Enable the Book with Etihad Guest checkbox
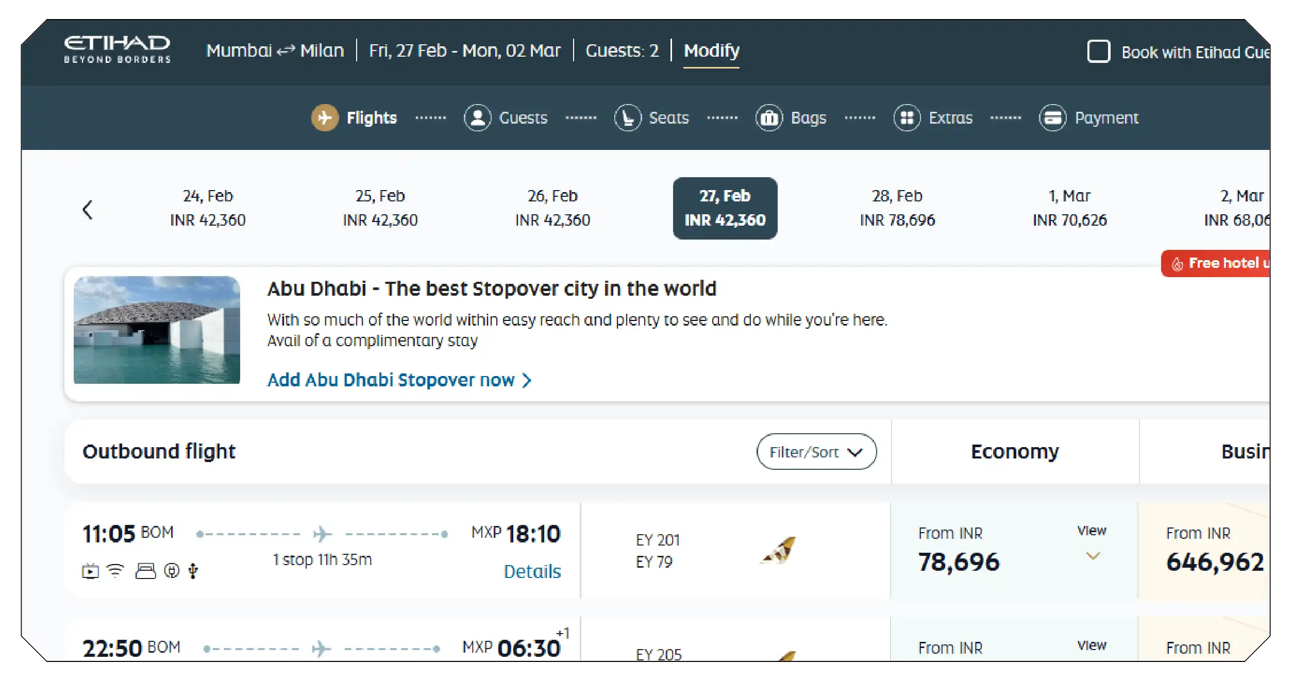 1099,51
